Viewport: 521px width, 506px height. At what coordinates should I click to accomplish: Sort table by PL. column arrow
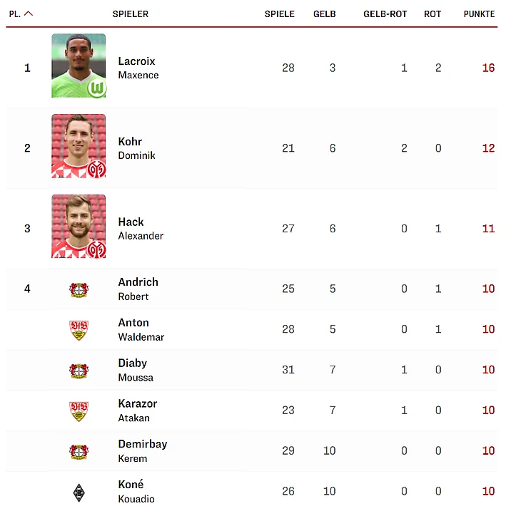pyautogui.click(x=29, y=14)
